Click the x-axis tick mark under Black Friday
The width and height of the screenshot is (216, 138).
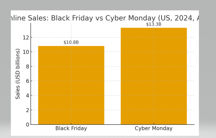click(71, 124)
